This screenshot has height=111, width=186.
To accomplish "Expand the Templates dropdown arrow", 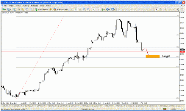I will pyautogui.click(x=114, y=9).
